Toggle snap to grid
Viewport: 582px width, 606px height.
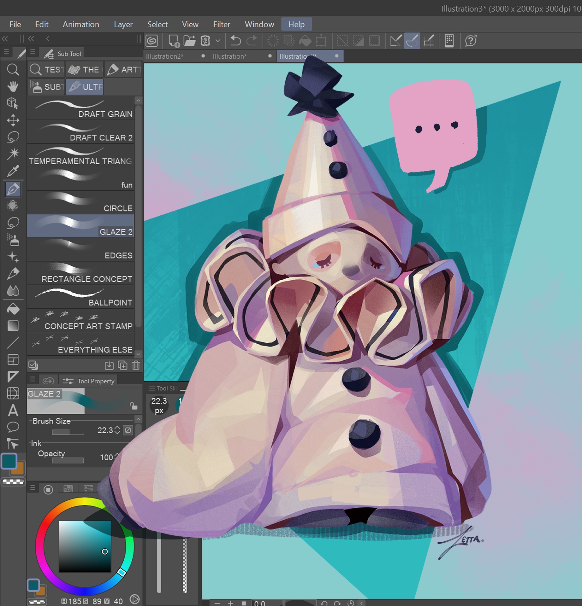[x=429, y=41]
